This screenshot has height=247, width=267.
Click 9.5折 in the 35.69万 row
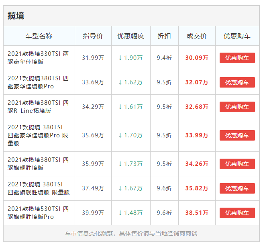[x=164, y=135]
